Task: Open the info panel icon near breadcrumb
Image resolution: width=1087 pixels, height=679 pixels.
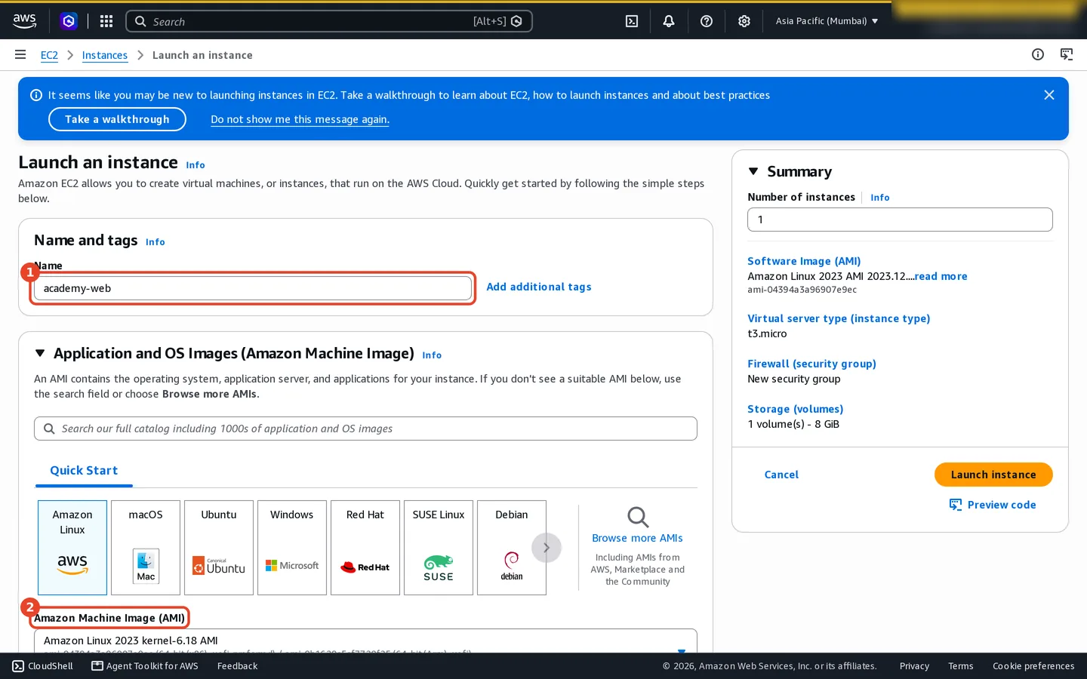Action: click(1038, 54)
